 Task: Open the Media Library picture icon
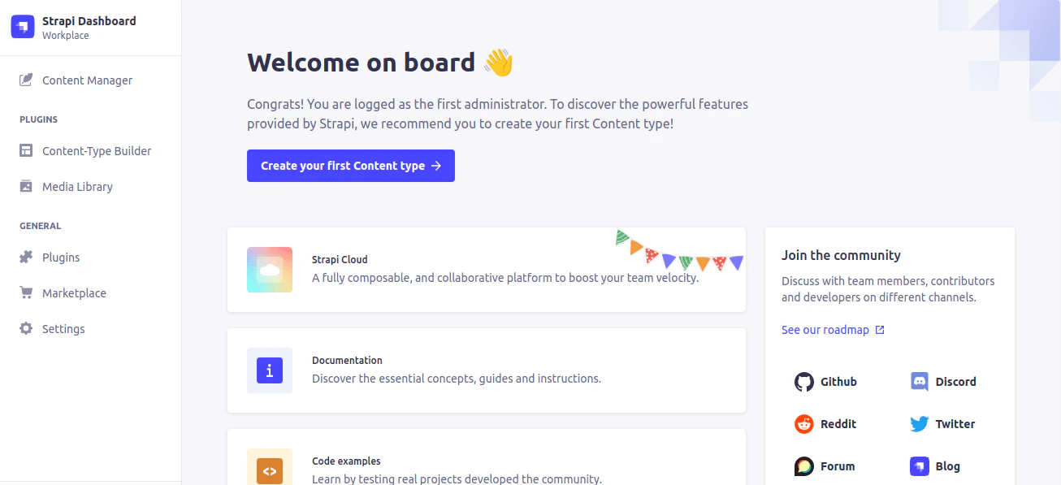(x=26, y=186)
